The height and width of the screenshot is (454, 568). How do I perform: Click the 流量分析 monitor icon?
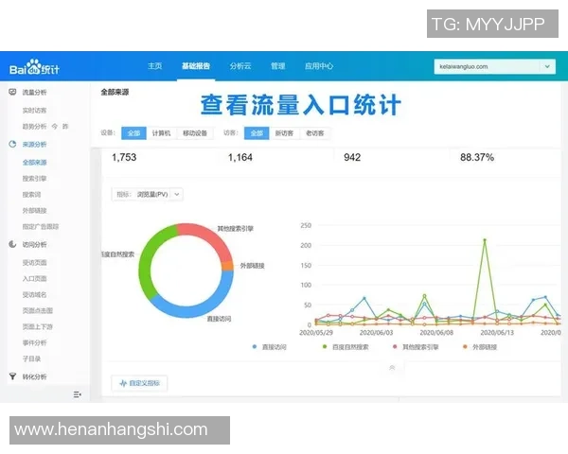[x=12, y=92]
